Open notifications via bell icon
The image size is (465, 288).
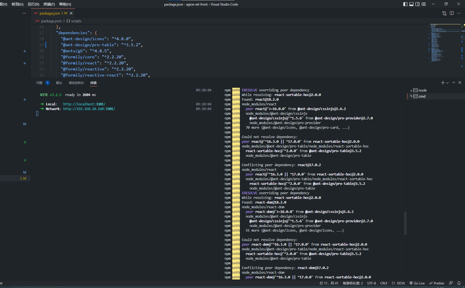[459, 283]
